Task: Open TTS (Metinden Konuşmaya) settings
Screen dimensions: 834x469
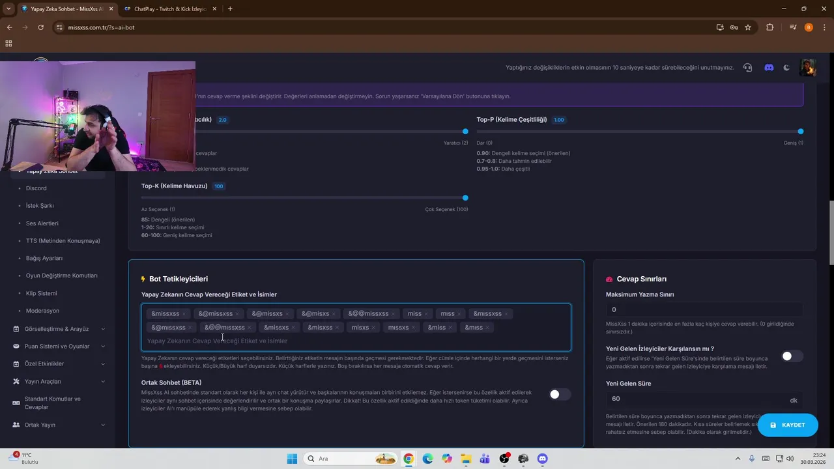Action: click(63, 241)
